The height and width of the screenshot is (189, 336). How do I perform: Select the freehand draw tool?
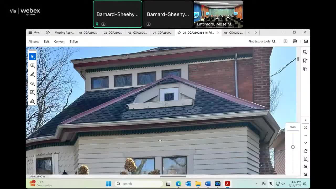pyautogui.click(x=32, y=83)
